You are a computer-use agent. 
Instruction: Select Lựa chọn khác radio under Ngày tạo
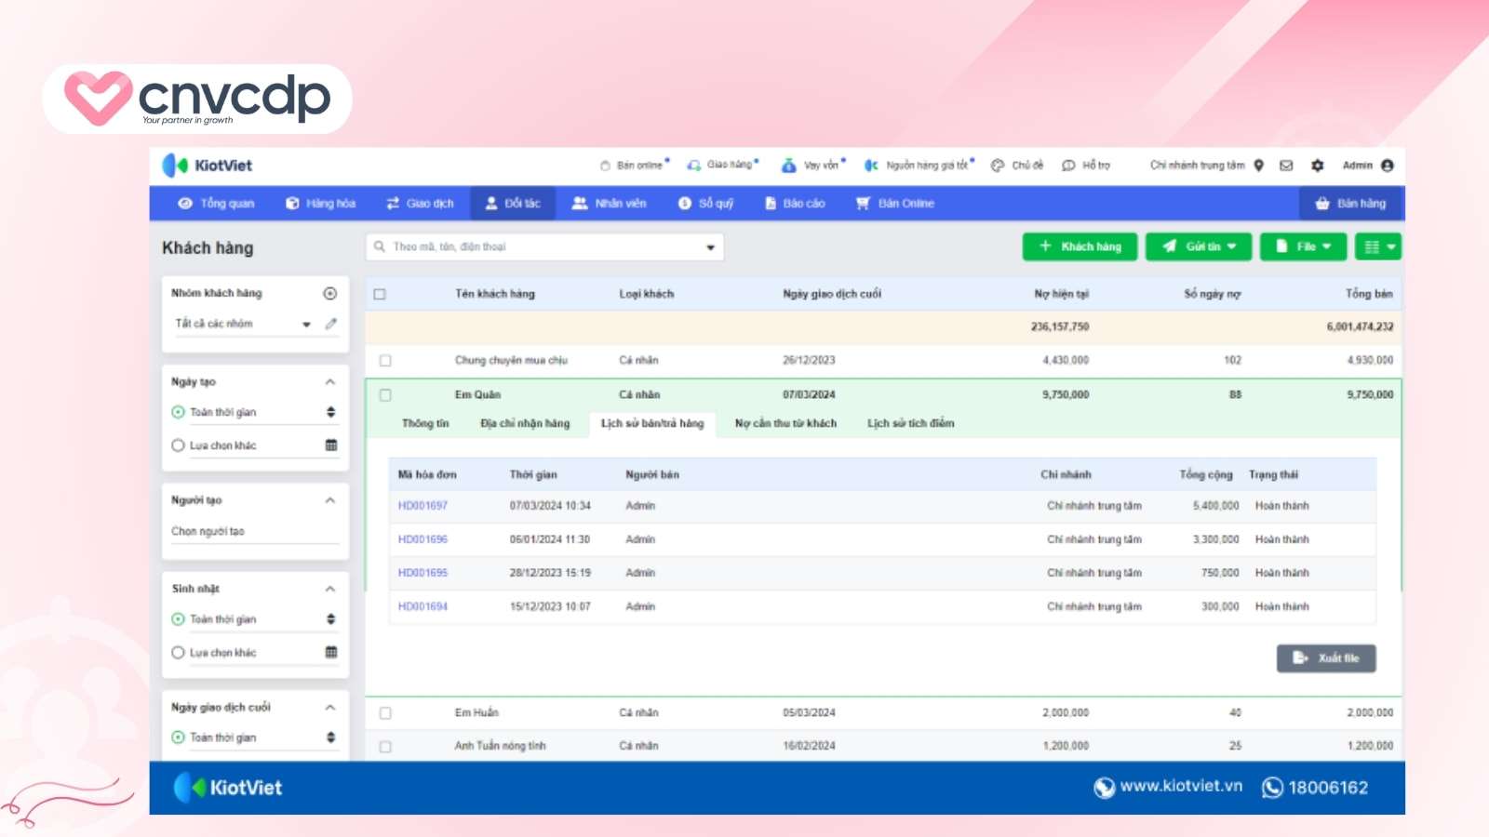pos(178,445)
